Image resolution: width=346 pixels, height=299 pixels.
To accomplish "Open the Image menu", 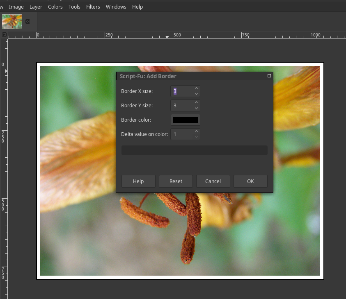I will pyautogui.click(x=16, y=7).
